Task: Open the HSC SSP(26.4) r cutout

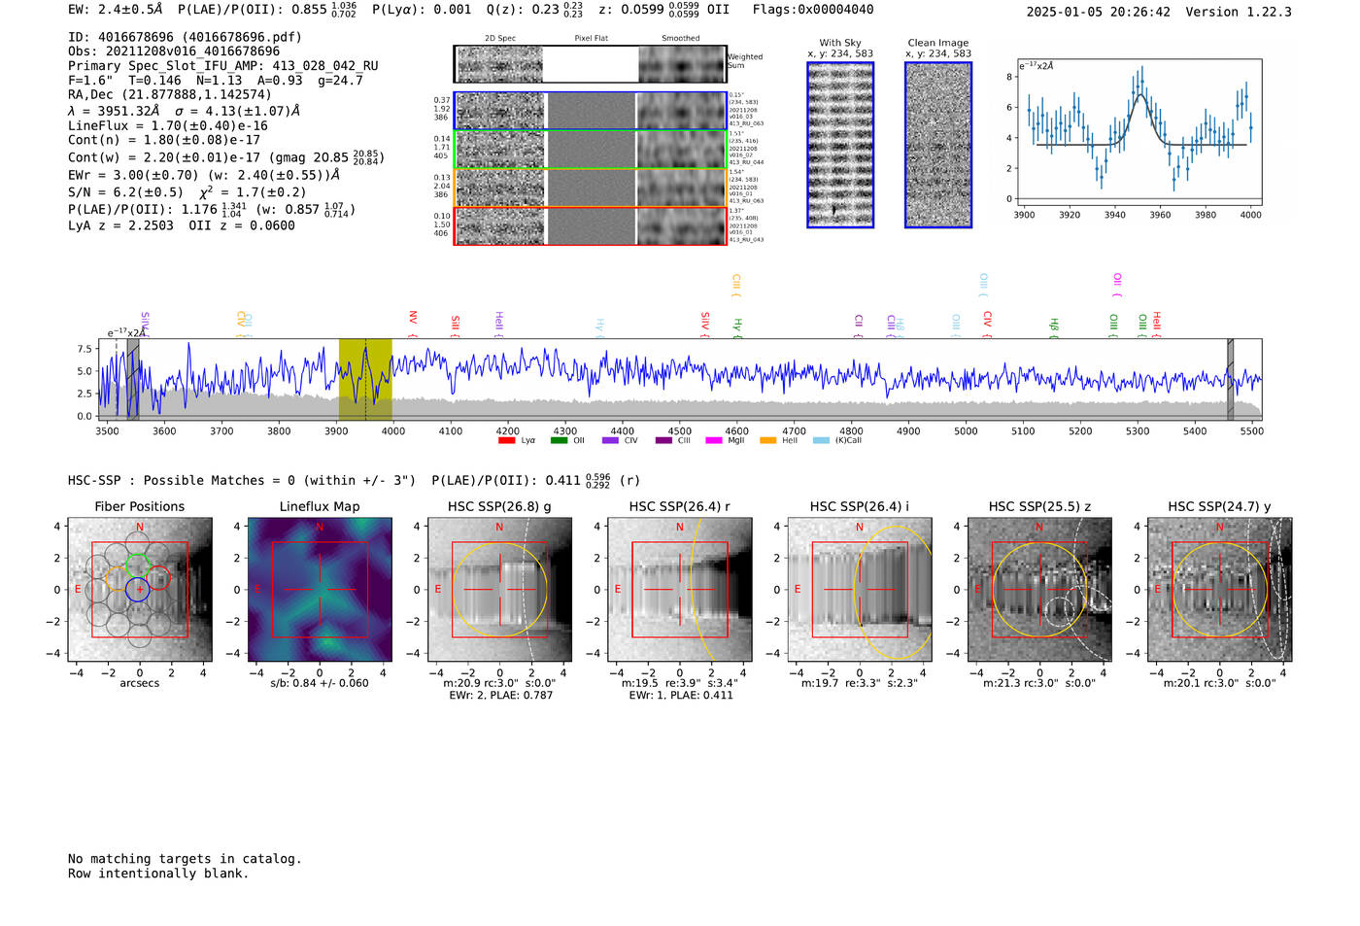Action: click(680, 589)
